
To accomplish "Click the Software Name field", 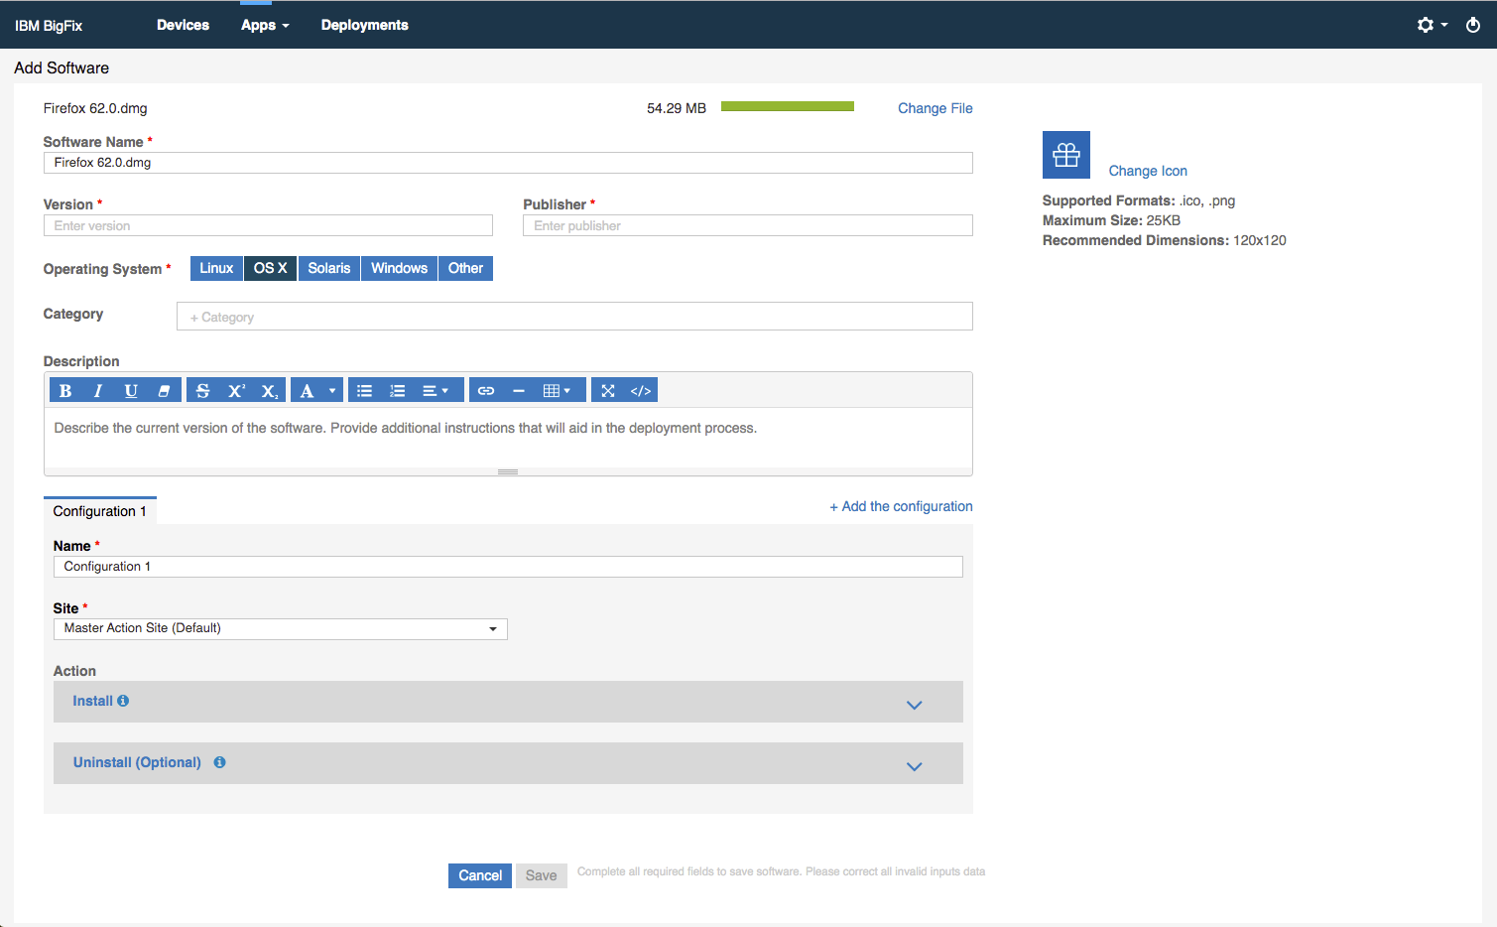I will click(508, 163).
